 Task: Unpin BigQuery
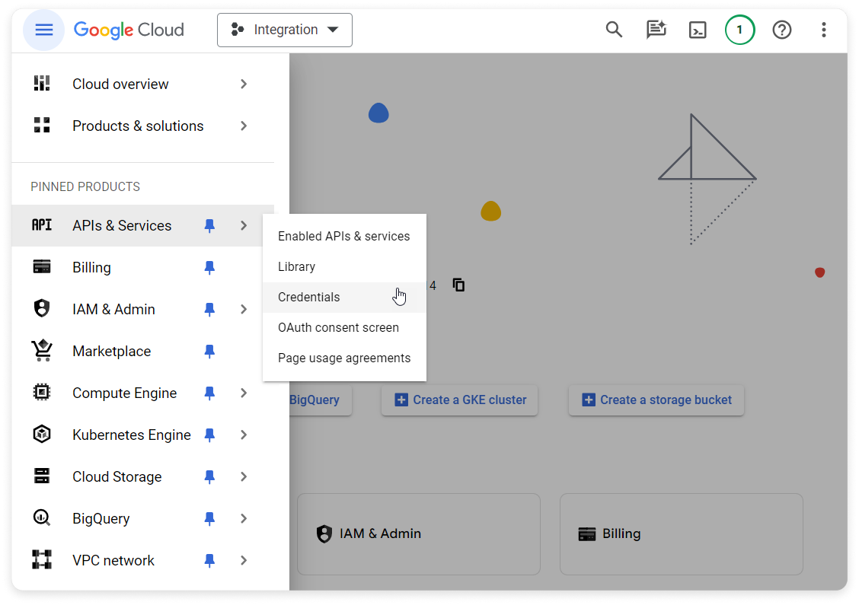(x=209, y=518)
